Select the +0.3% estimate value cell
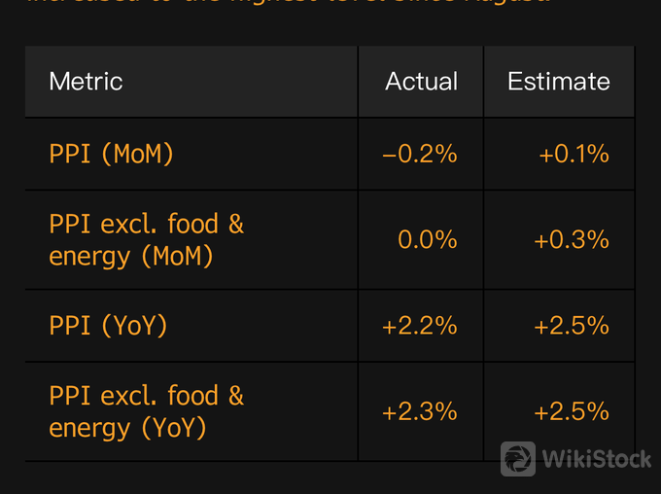 [572, 240]
